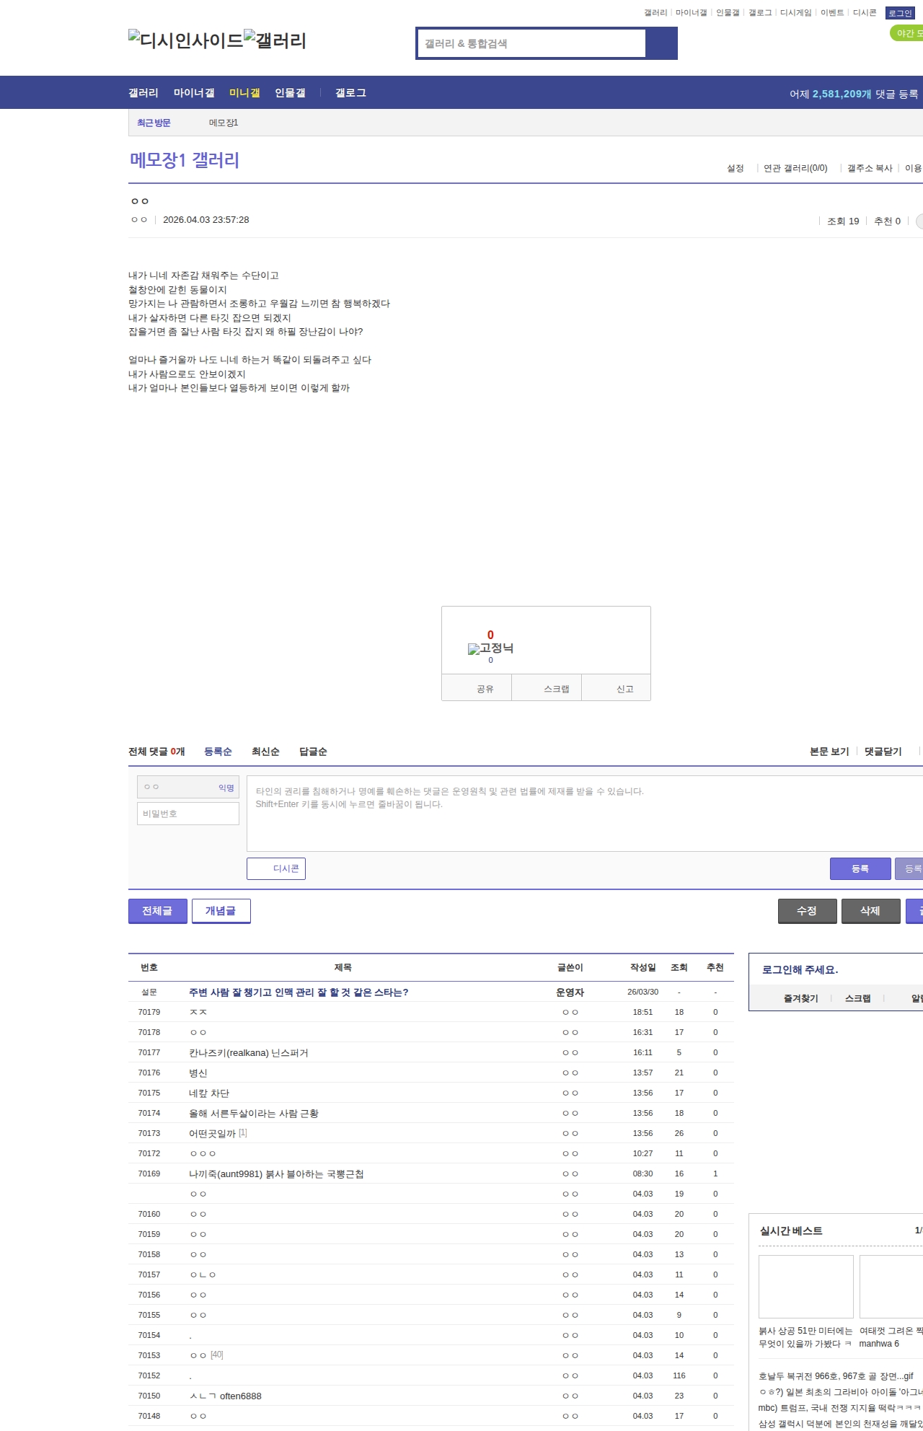Select 미니갤 in the blue navigation bar
The width and height of the screenshot is (923, 1431).
point(244,93)
